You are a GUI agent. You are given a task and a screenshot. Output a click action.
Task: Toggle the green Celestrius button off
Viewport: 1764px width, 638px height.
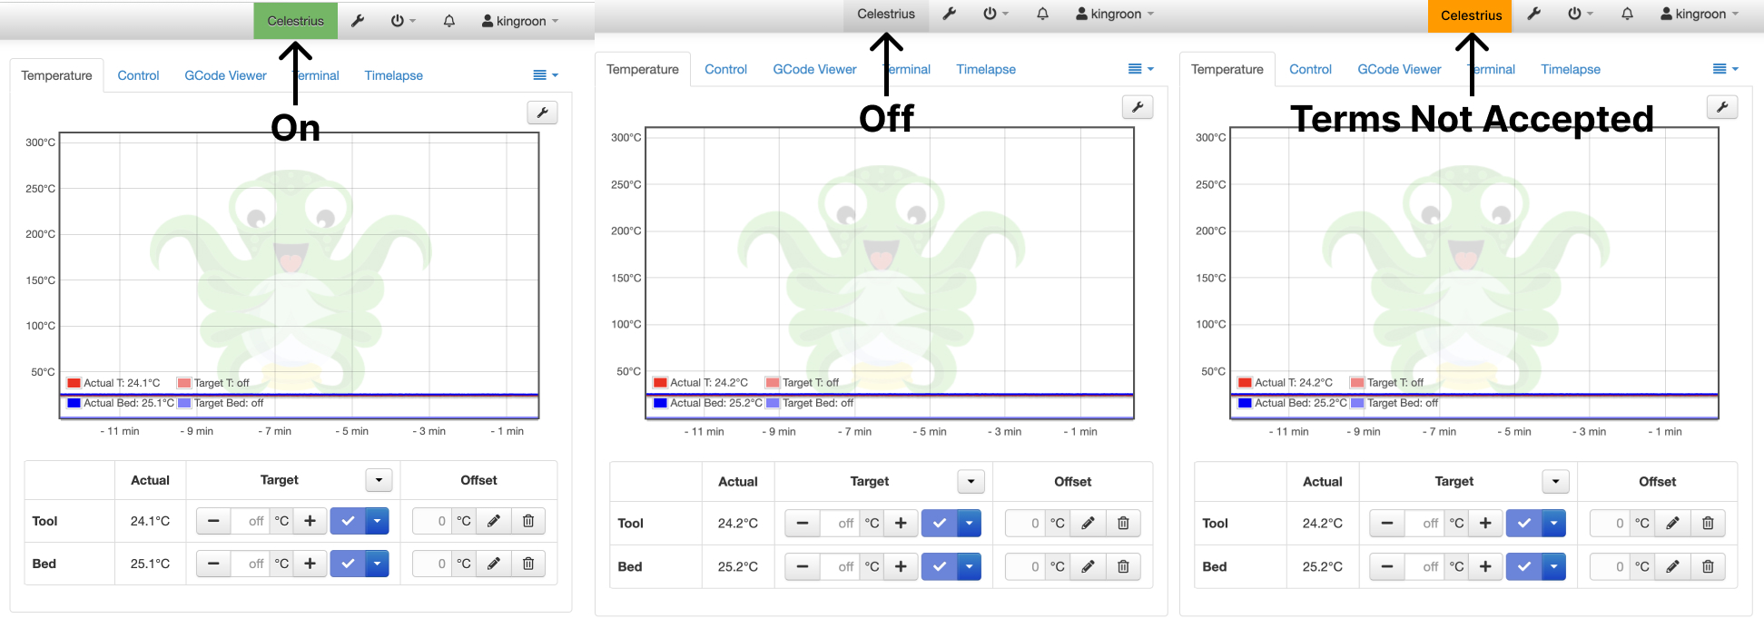(295, 21)
